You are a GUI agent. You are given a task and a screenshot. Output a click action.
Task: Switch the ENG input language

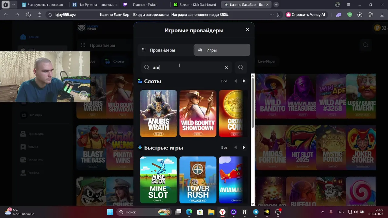340,212
